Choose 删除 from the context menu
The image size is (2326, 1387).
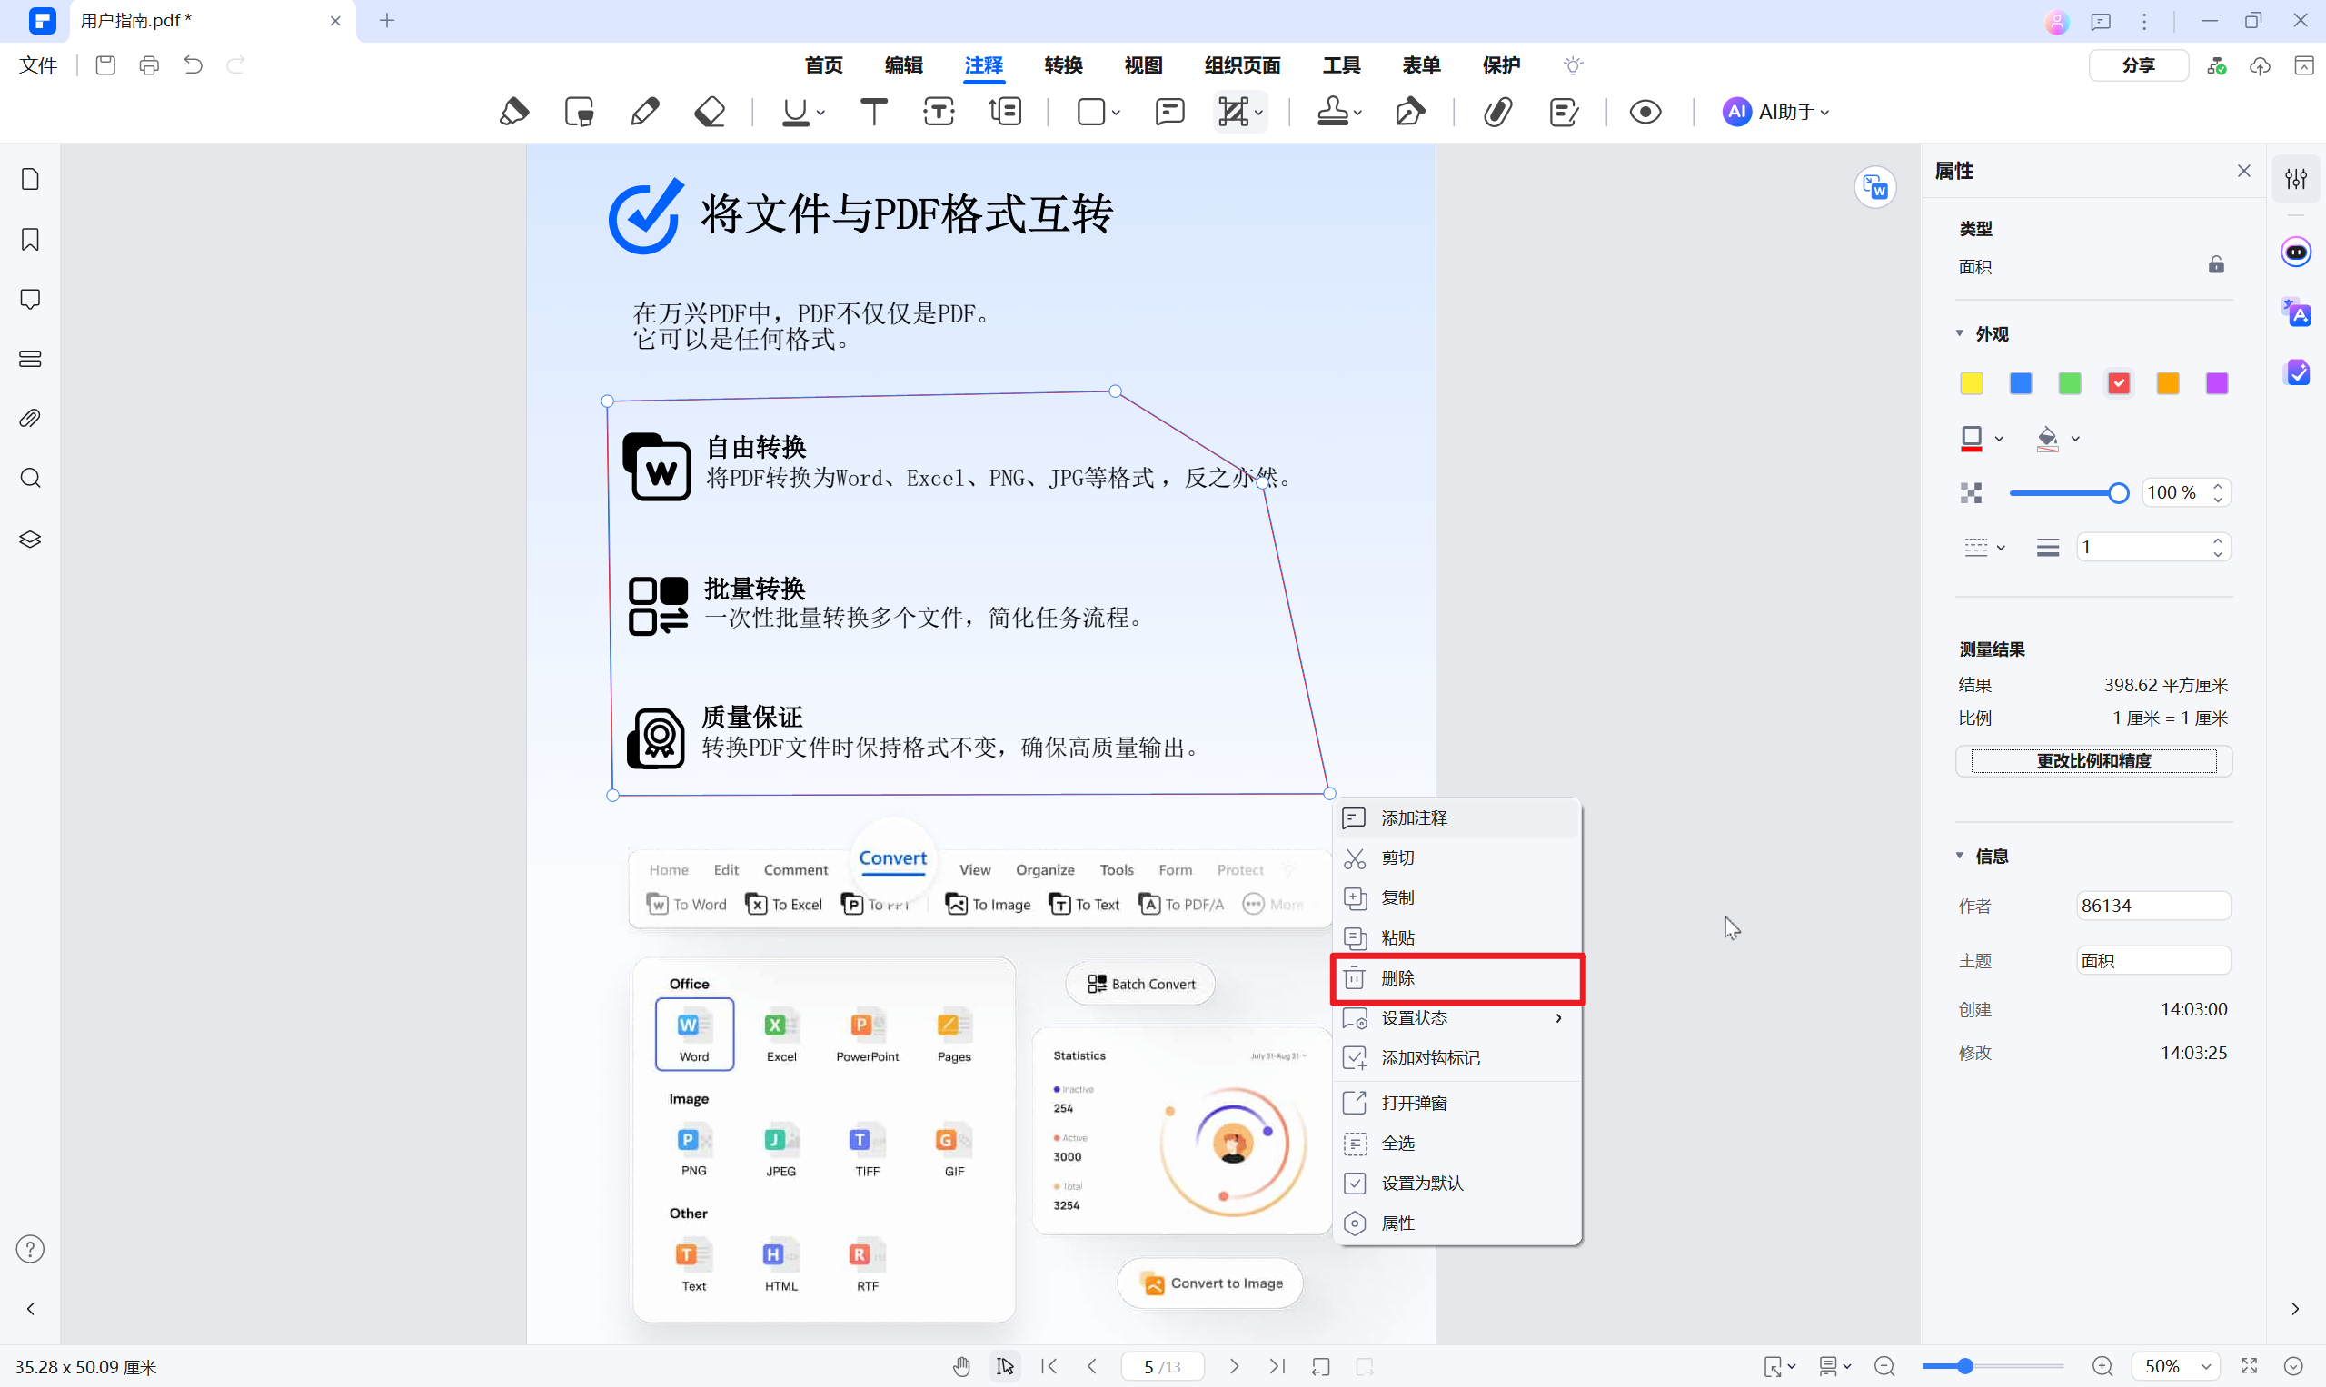point(1399,977)
